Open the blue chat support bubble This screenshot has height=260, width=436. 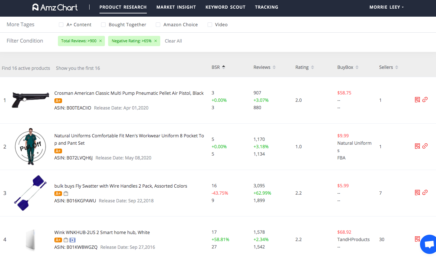(429, 244)
